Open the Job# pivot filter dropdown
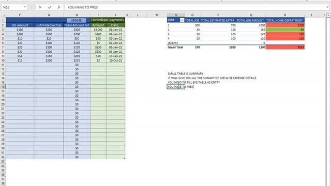The height and width of the screenshot is (186, 331). pyautogui.click(x=182, y=20)
